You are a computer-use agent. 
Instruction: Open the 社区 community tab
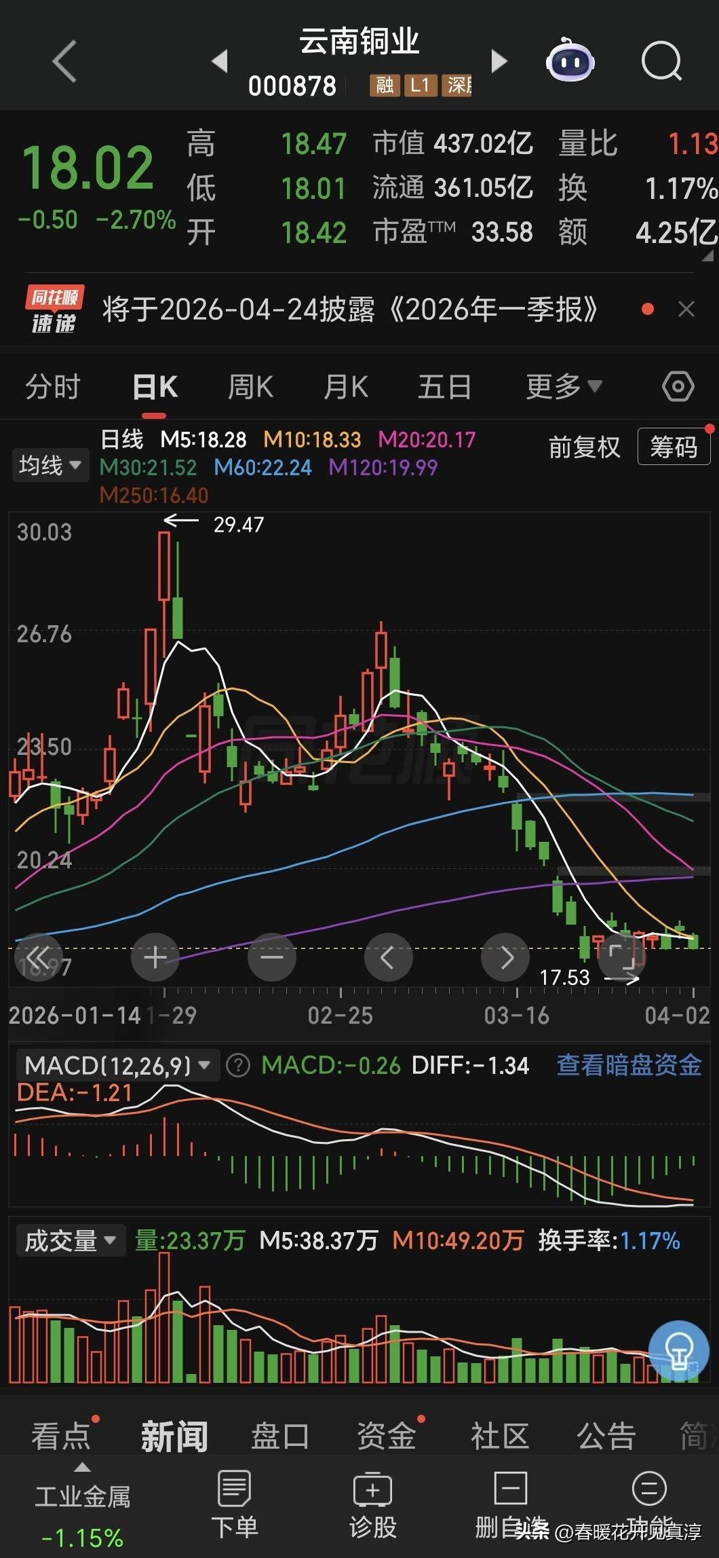[x=500, y=1436]
